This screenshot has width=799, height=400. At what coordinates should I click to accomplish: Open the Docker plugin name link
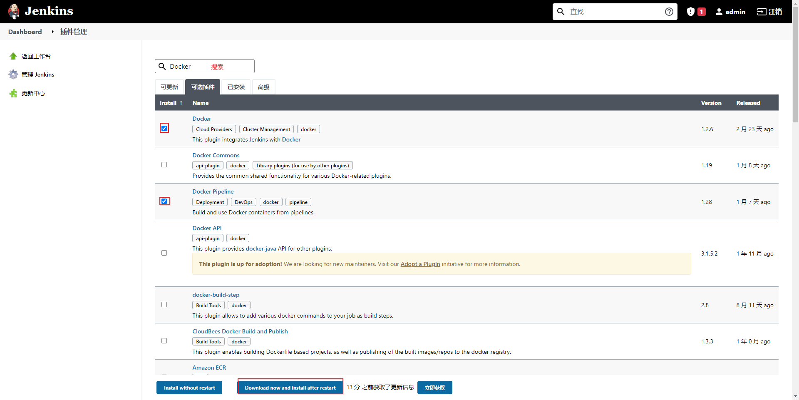coord(201,119)
